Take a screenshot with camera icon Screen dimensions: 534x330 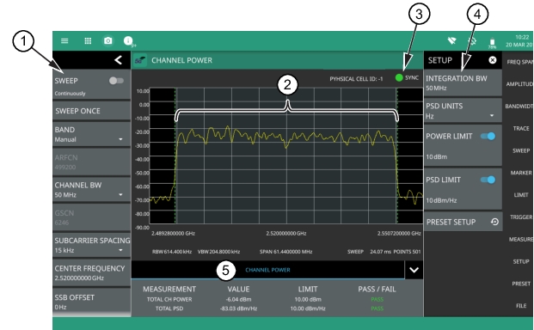click(x=108, y=41)
